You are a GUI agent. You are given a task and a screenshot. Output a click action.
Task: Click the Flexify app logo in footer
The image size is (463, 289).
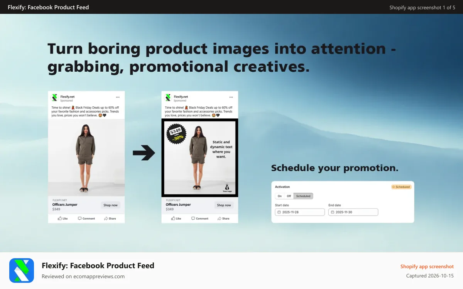click(22, 271)
